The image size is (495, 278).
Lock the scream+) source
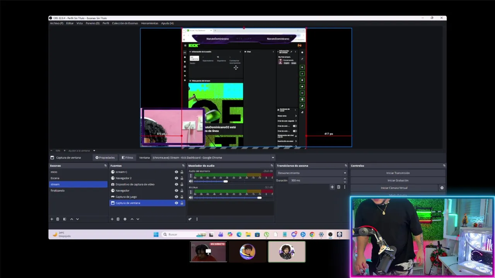[182, 172]
